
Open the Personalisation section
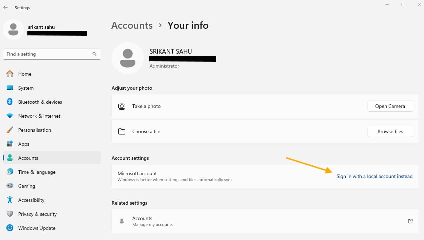34,130
